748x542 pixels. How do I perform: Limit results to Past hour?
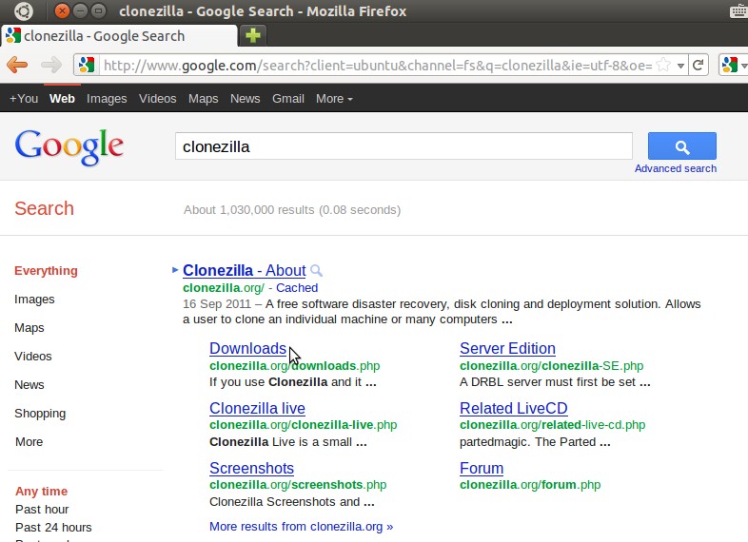[x=42, y=509]
